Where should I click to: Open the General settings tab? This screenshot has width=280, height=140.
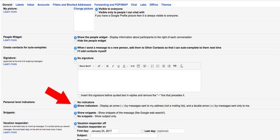[7, 5]
